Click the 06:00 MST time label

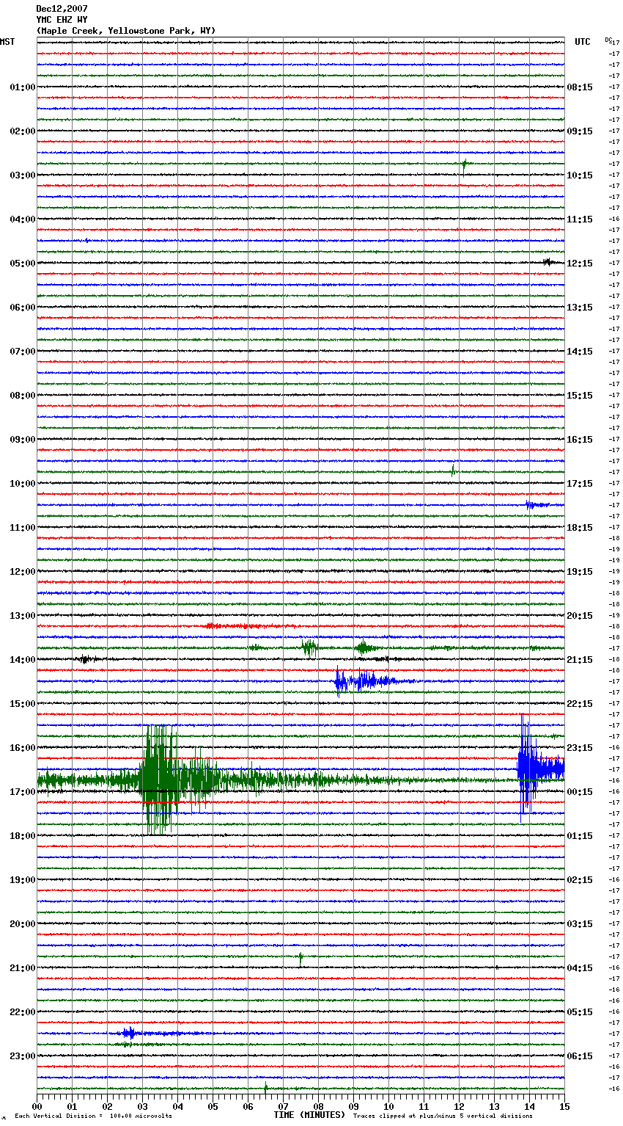coord(23,308)
